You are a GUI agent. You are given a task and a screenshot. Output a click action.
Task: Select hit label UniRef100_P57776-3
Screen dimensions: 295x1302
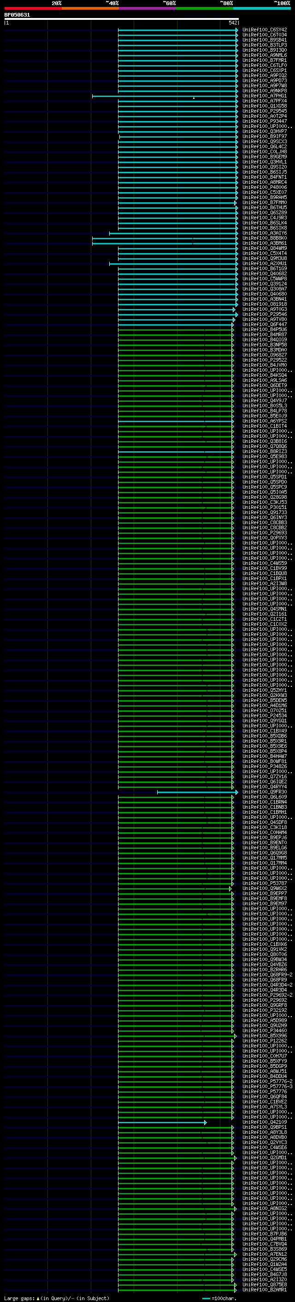(x=267, y=1086)
